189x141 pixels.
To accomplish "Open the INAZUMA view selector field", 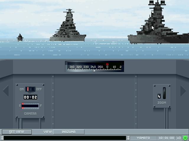I will click(69, 132).
